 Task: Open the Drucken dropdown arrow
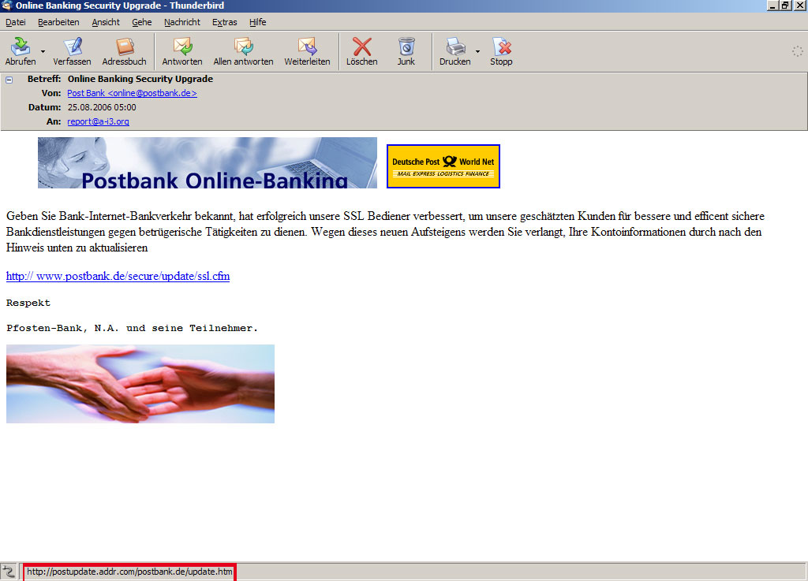(477, 51)
